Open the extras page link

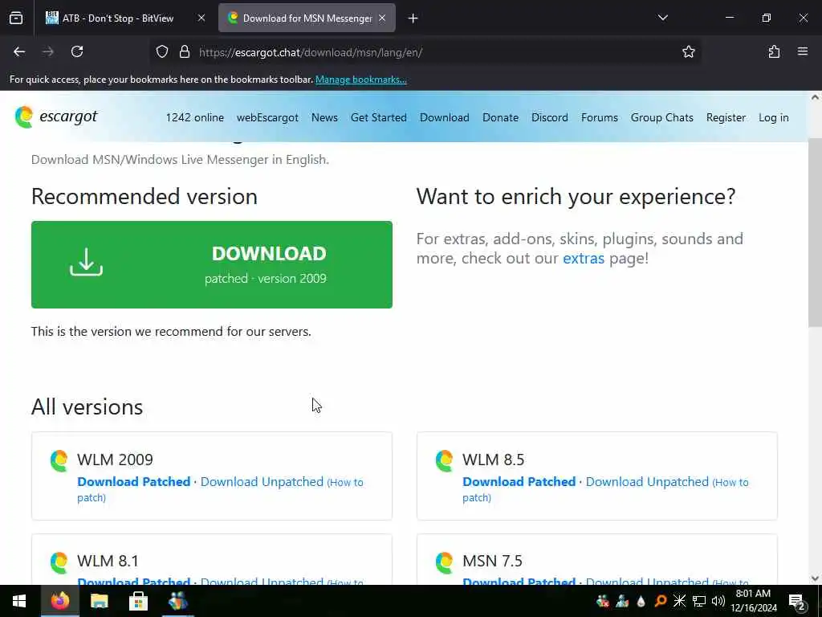[584, 258]
